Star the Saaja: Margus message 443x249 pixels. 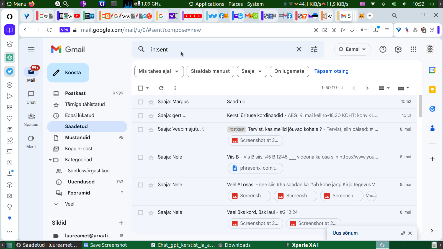pos(151,102)
